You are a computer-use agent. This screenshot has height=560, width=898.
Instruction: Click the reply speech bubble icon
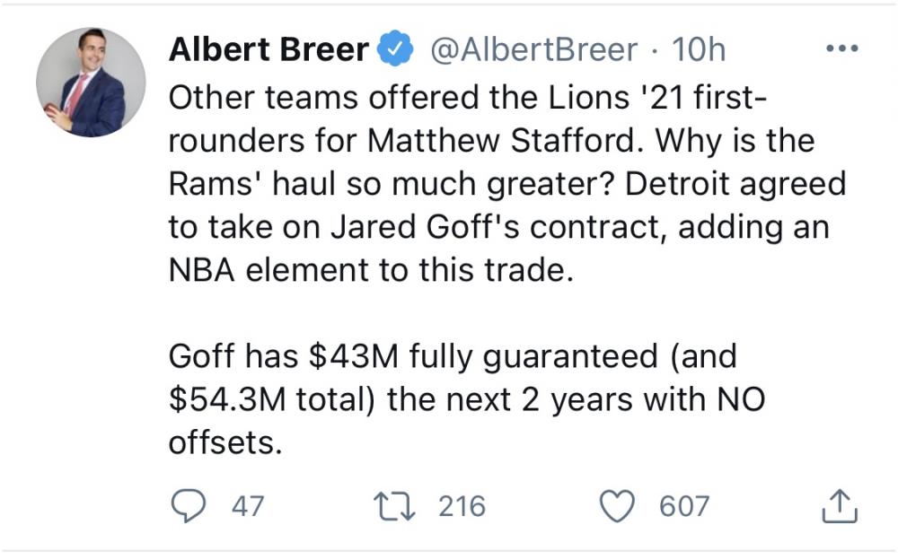coord(187,505)
